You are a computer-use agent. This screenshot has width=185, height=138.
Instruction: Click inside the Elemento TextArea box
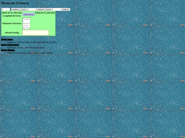pos(26,24)
